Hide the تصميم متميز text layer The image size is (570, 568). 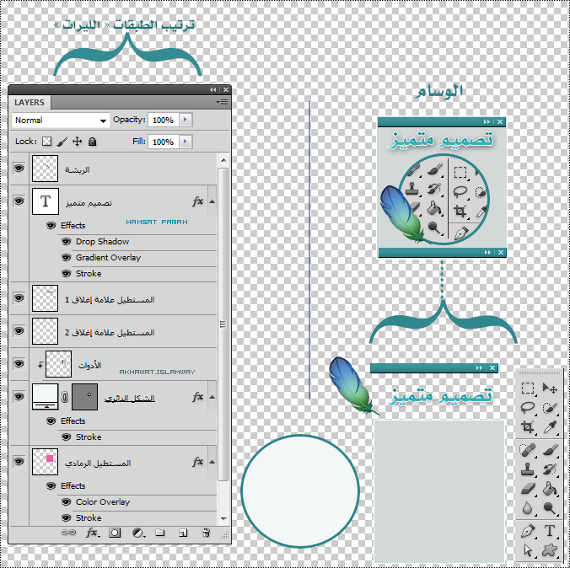(x=19, y=201)
